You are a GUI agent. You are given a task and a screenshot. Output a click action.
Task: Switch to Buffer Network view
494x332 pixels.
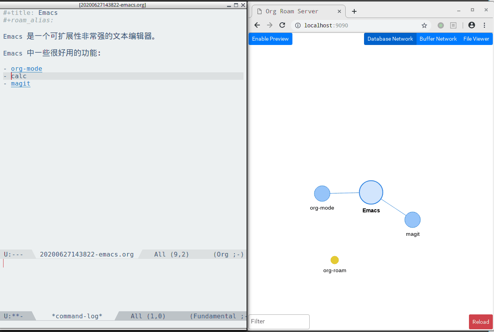coord(438,39)
